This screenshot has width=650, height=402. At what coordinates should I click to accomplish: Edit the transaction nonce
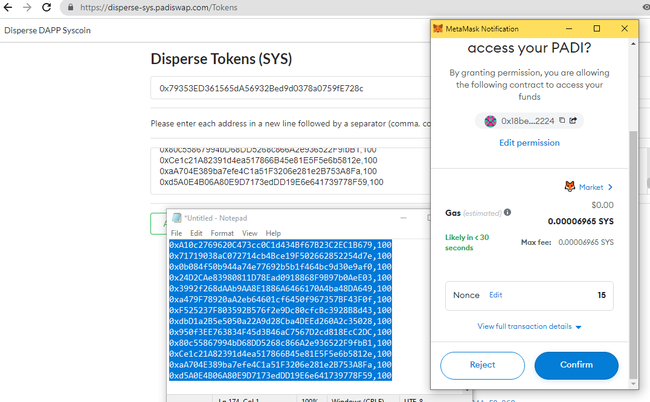(x=496, y=294)
